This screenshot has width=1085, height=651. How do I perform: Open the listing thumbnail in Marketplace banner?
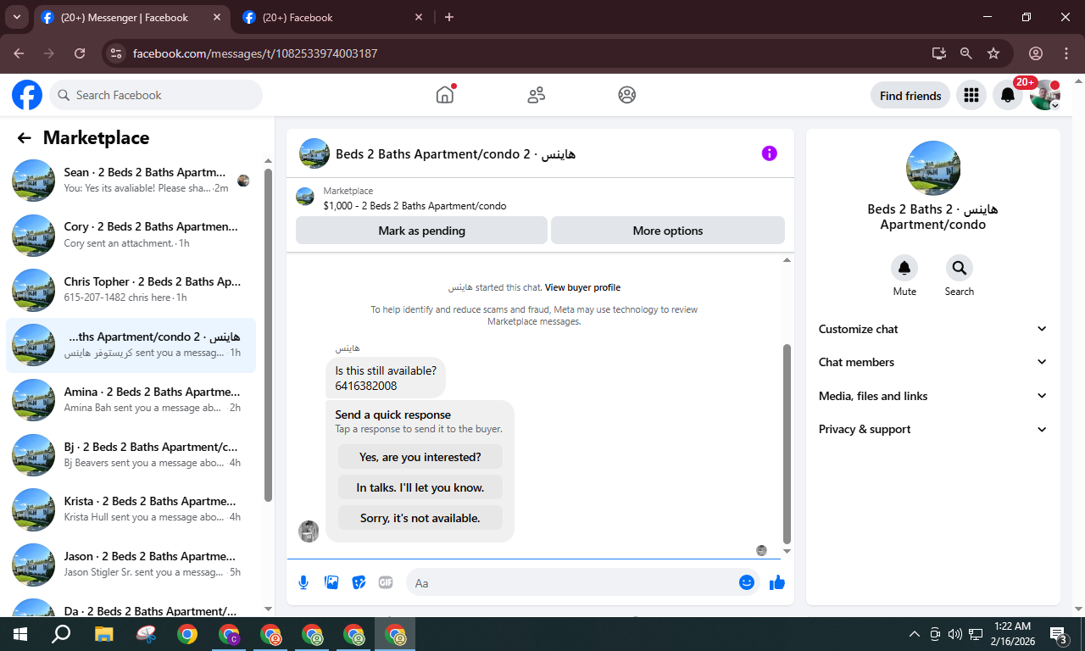pyautogui.click(x=305, y=198)
